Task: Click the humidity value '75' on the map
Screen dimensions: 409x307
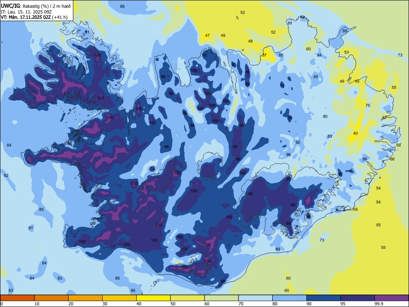Action: point(368,106)
